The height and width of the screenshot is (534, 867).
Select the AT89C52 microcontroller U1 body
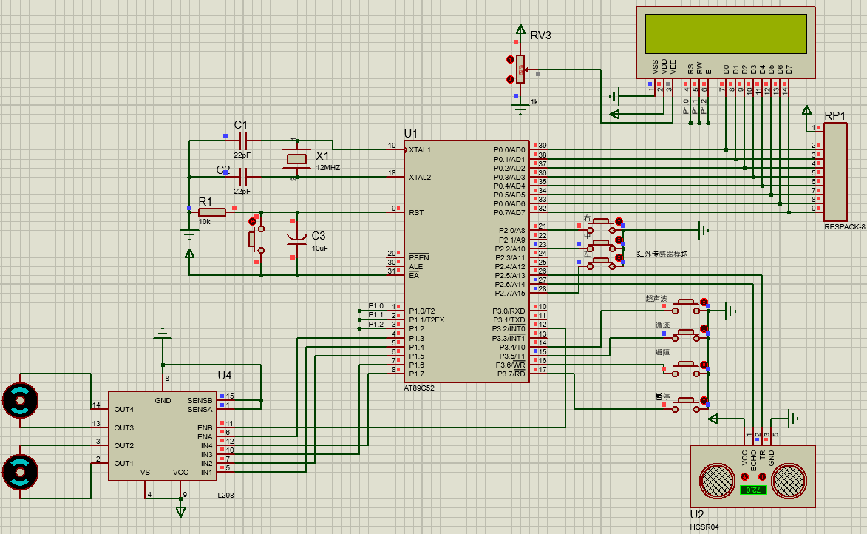pyautogui.click(x=466, y=261)
